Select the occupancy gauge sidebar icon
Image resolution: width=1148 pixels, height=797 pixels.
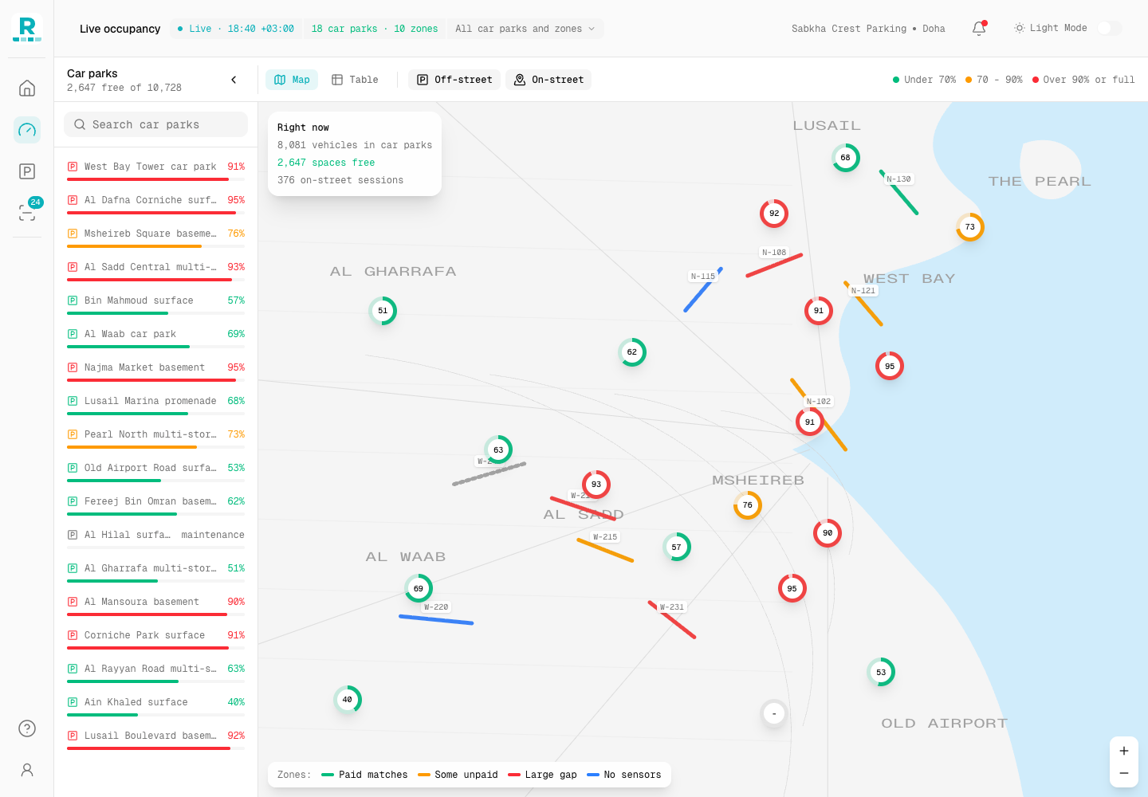pyautogui.click(x=27, y=129)
